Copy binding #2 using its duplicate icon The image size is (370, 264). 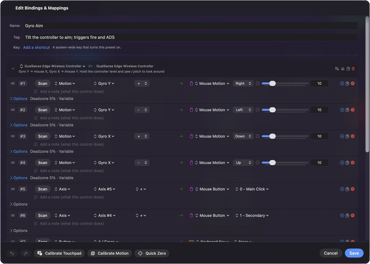tap(347, 110)
